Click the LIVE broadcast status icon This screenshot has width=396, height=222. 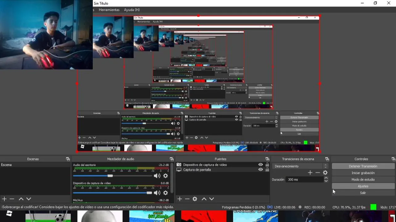pos(270,207)
